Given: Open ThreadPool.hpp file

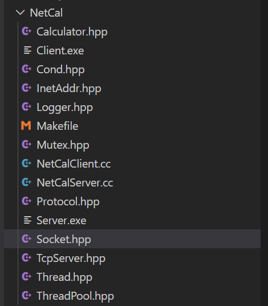Looking at the screenshot, I should [75, 296].
